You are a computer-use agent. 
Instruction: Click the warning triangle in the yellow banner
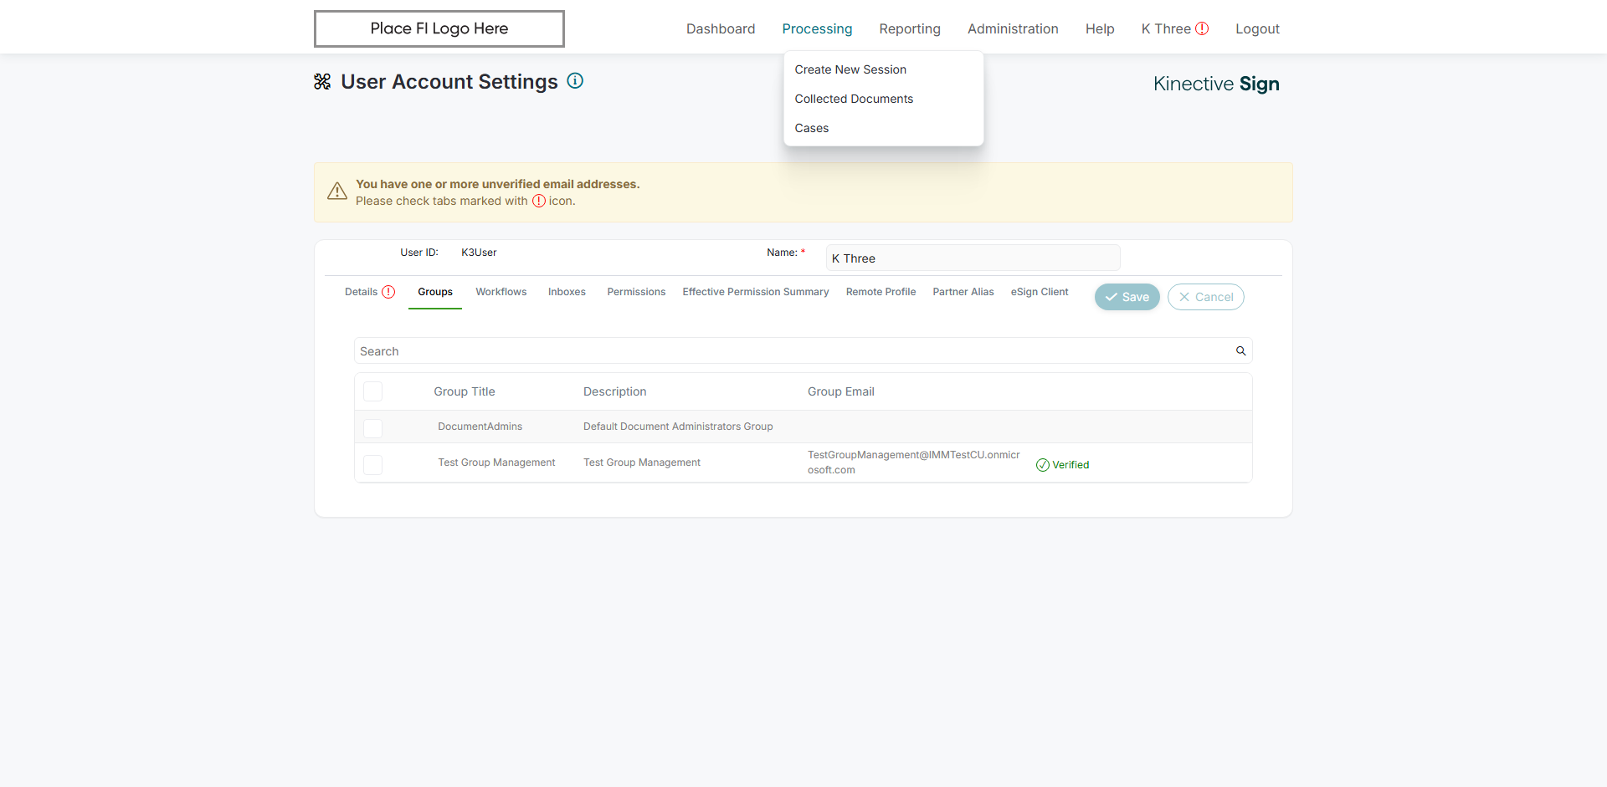pos(337,192)
